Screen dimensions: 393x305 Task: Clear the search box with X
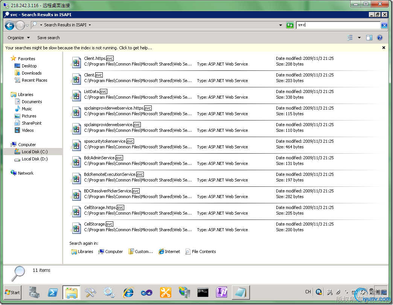384,25
